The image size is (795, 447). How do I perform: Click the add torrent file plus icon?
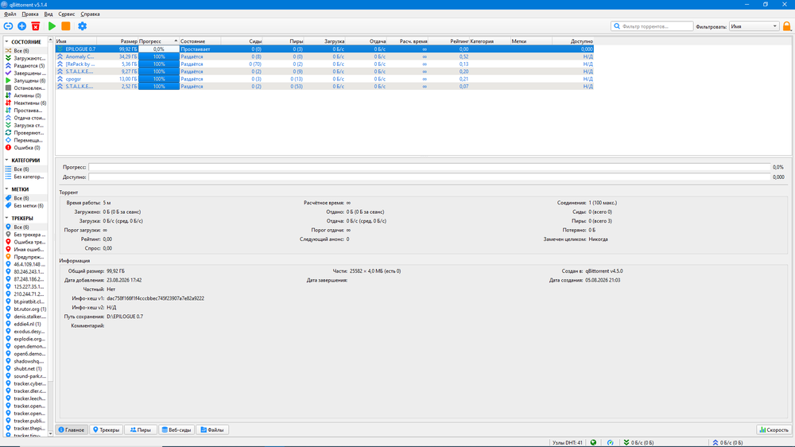(21, 26)
